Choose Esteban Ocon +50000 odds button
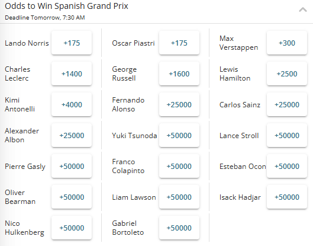The height and width of the screenshot is (246, 313). tap(287, 166)
